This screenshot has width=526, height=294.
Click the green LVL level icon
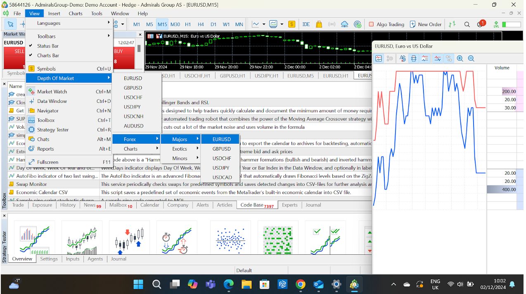(x=496, y=24)
